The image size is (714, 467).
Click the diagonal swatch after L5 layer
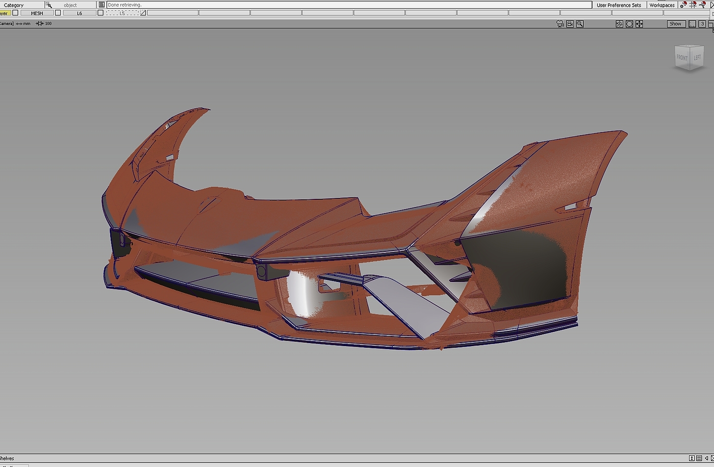(x=143, y=13)
